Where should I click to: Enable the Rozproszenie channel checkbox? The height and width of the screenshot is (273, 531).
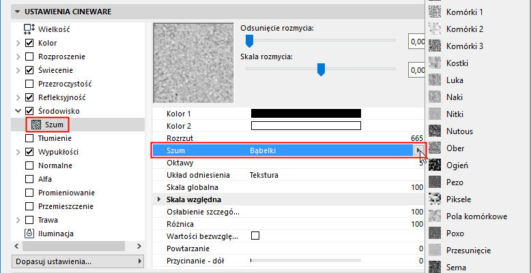point(29,57)
